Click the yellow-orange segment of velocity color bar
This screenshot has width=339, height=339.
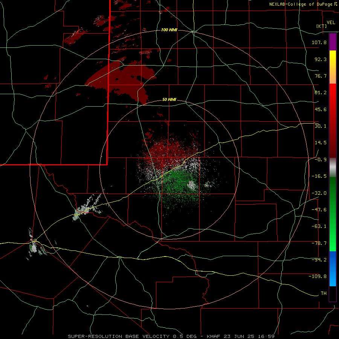[333, 67]
